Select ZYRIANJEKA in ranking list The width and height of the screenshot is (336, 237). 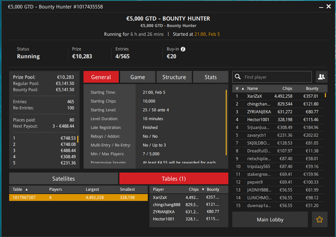click(278, 112)
